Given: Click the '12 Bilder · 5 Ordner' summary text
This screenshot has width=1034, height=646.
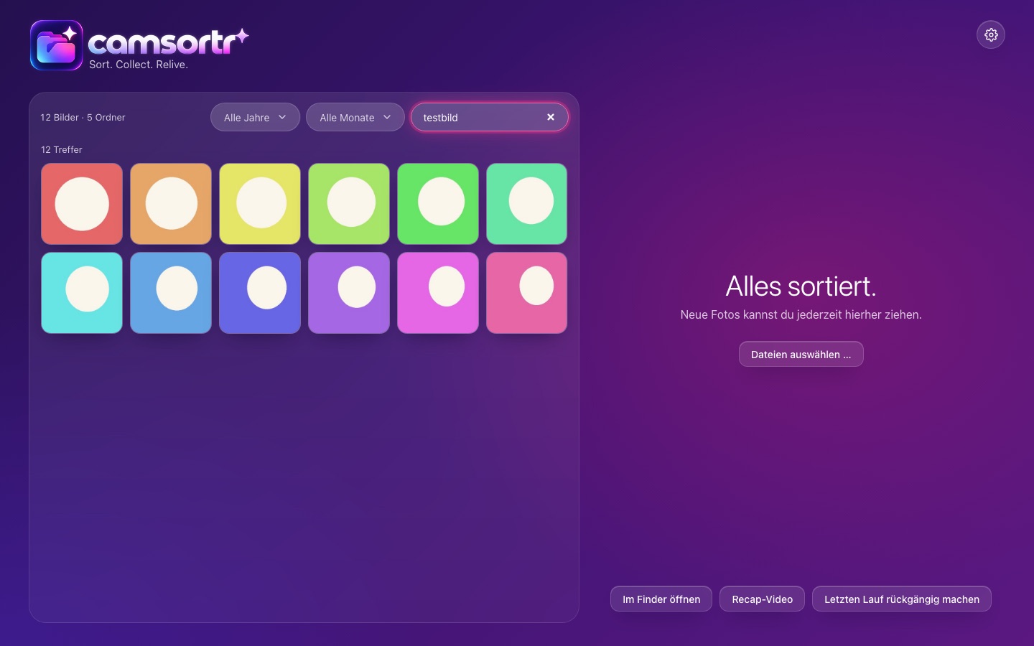Looking at the screenshot, I should click(83, 117).
